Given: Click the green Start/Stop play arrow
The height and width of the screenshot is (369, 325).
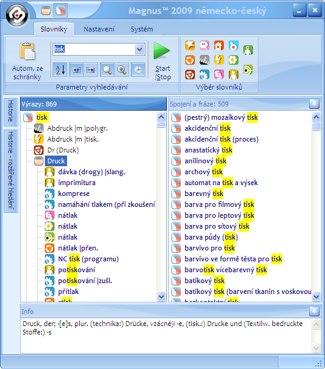Looking at the screenshot, I should [162, 51].
